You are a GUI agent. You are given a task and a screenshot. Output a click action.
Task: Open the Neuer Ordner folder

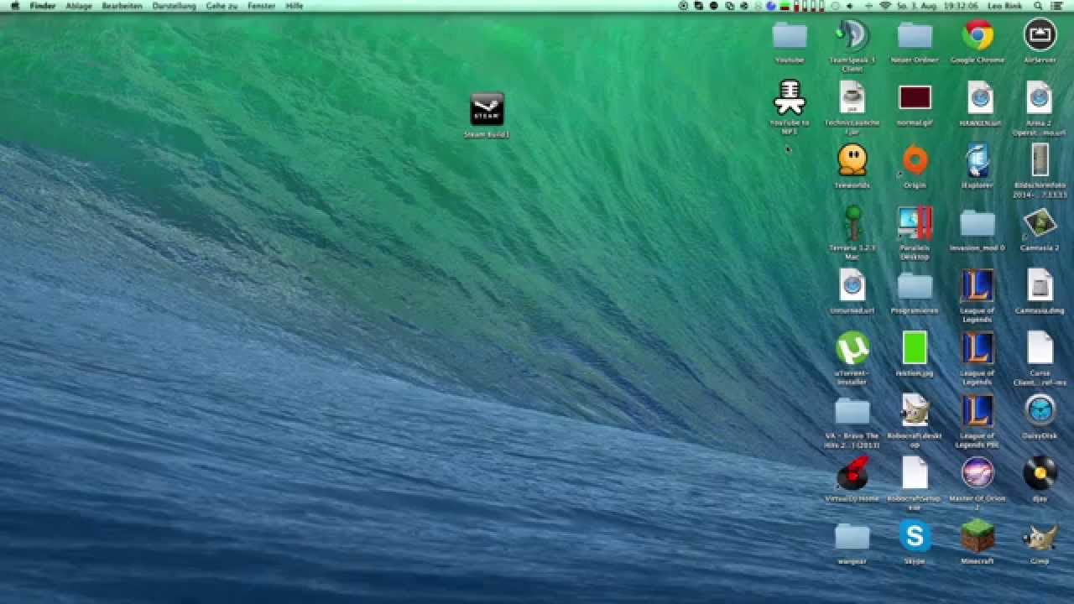point(915,35)
